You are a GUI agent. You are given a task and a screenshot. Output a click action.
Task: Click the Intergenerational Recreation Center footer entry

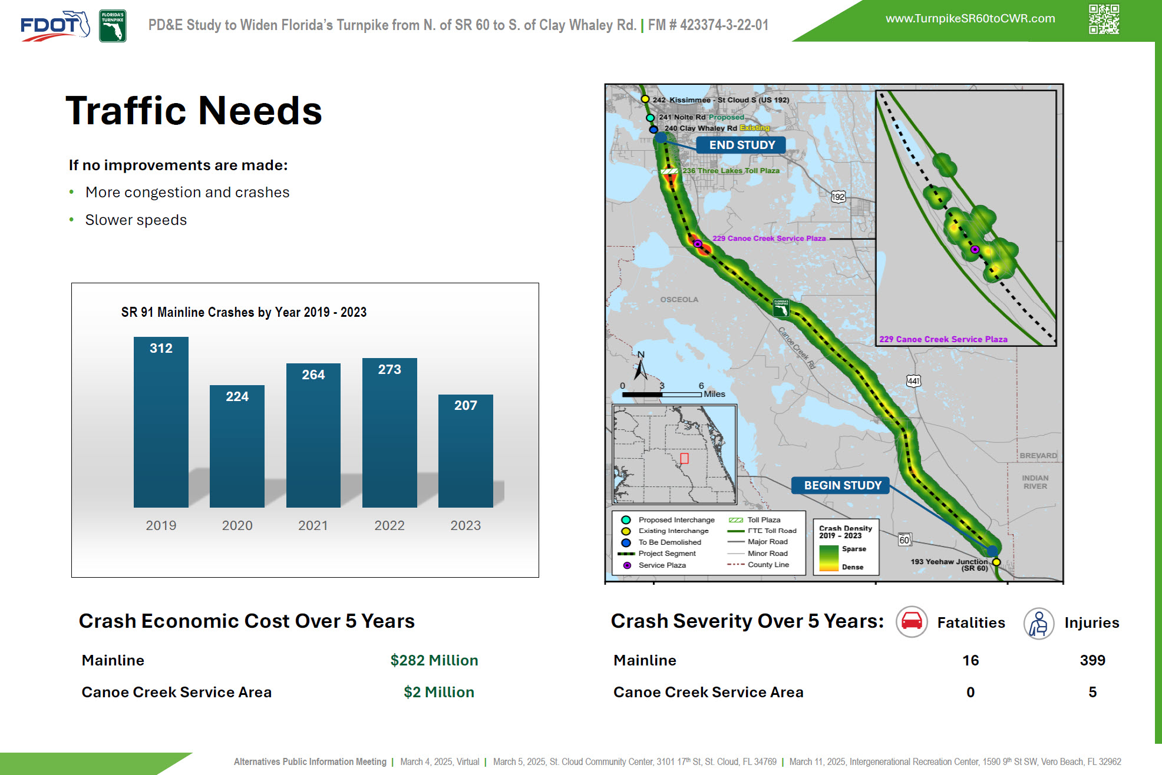pyautogui.click(x=955, y=761)
